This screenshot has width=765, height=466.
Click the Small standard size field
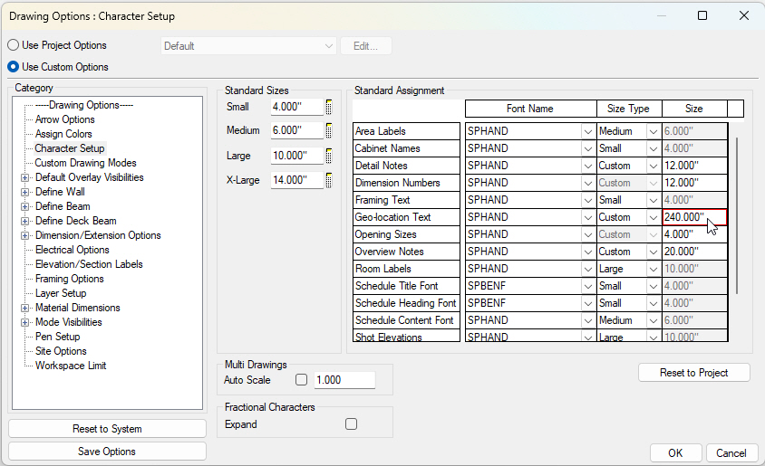296,107
